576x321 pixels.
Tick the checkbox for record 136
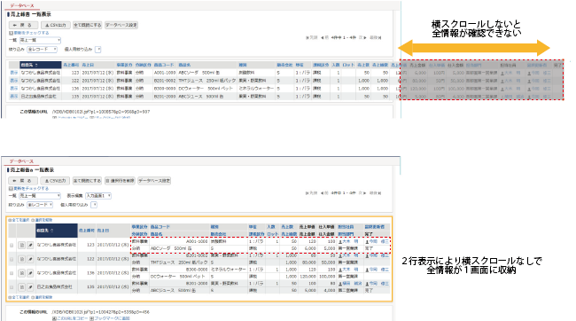[x=12, y=273]
